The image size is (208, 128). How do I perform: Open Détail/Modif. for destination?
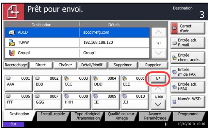tap(92, 65)
